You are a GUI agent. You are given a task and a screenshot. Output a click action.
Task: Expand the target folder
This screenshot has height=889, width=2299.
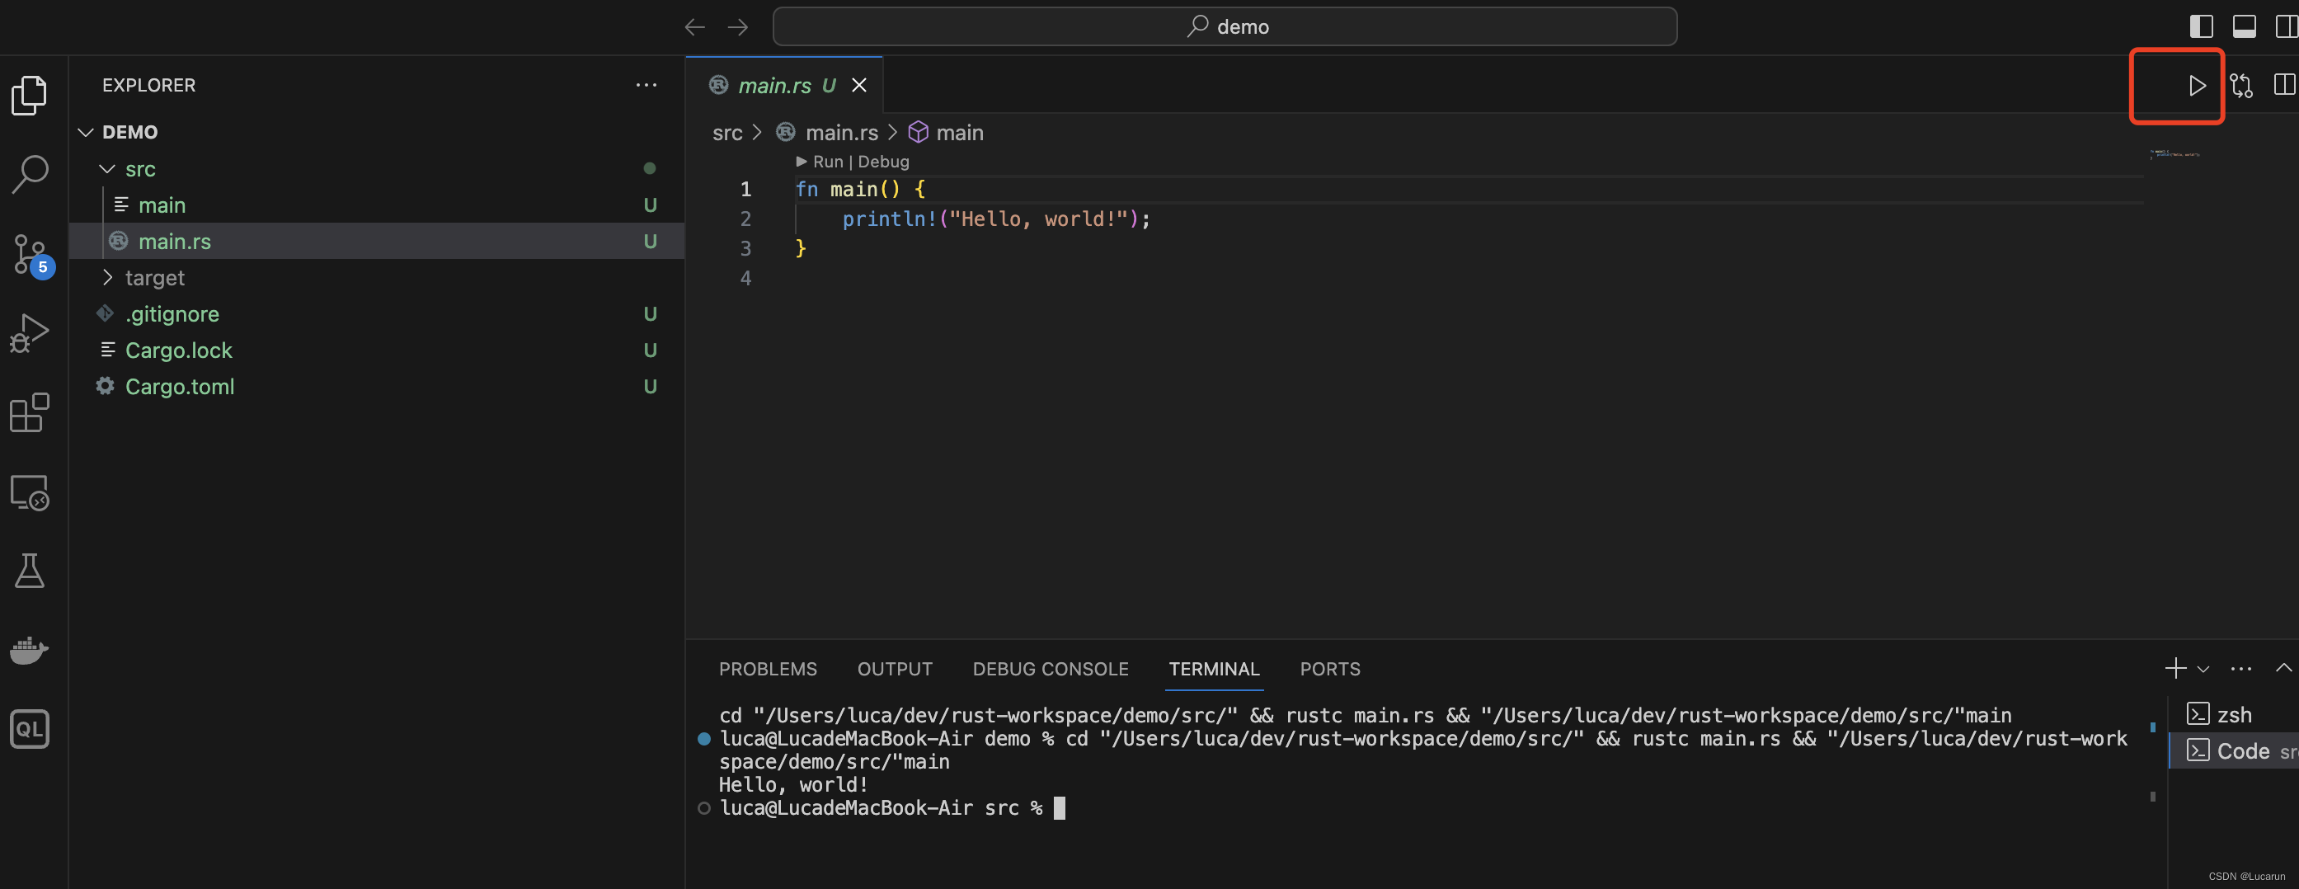click(x=106, y=278)
